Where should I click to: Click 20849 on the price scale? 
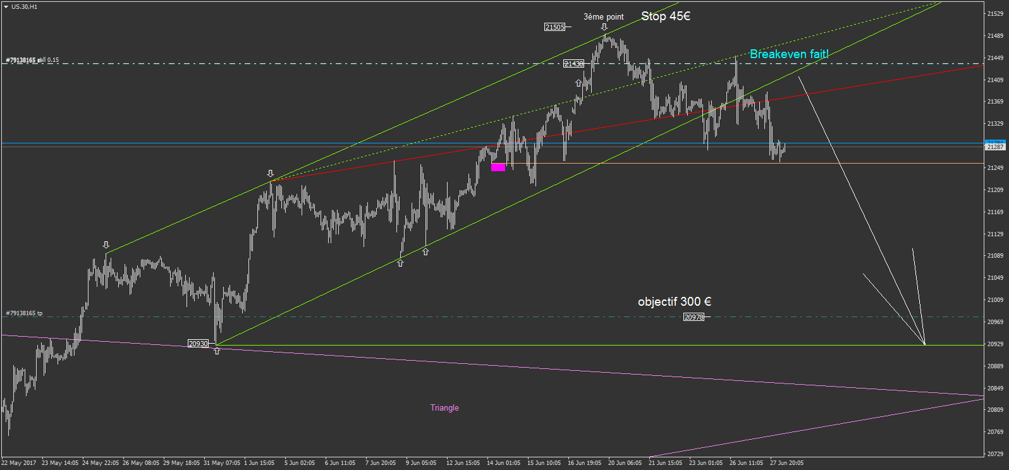[995, 389]
